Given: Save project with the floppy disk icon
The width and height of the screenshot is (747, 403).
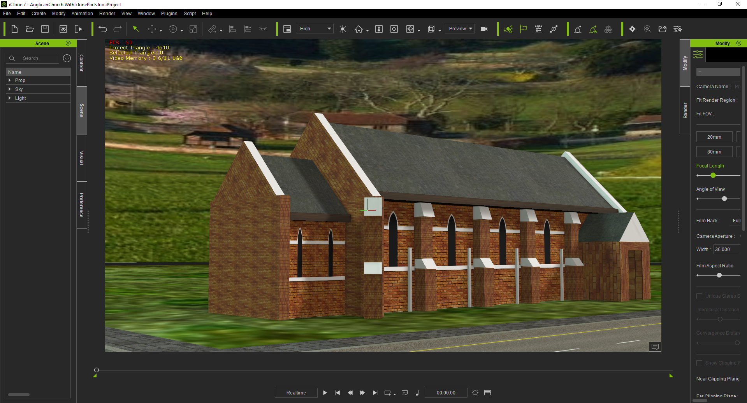Looking at the screenshot, I should [45, 29].
